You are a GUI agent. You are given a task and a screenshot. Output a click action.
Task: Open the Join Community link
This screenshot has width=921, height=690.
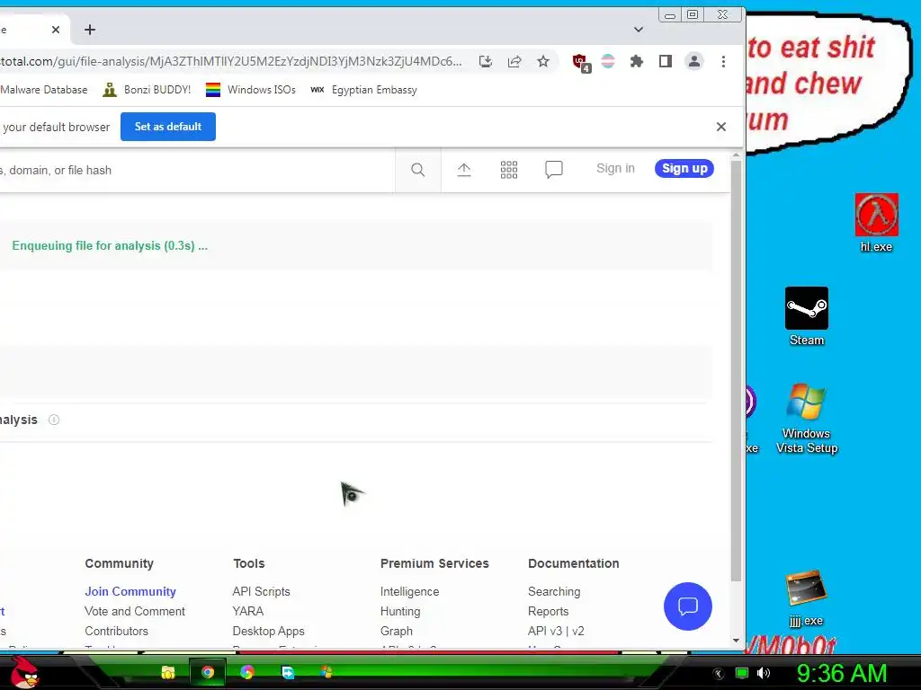tap(130, 591)
